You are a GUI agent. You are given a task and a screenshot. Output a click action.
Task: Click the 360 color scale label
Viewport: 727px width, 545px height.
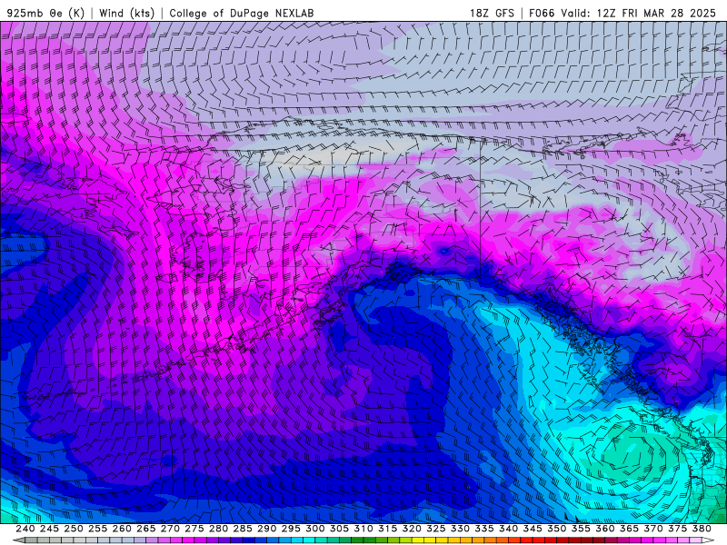coord(605,529)
